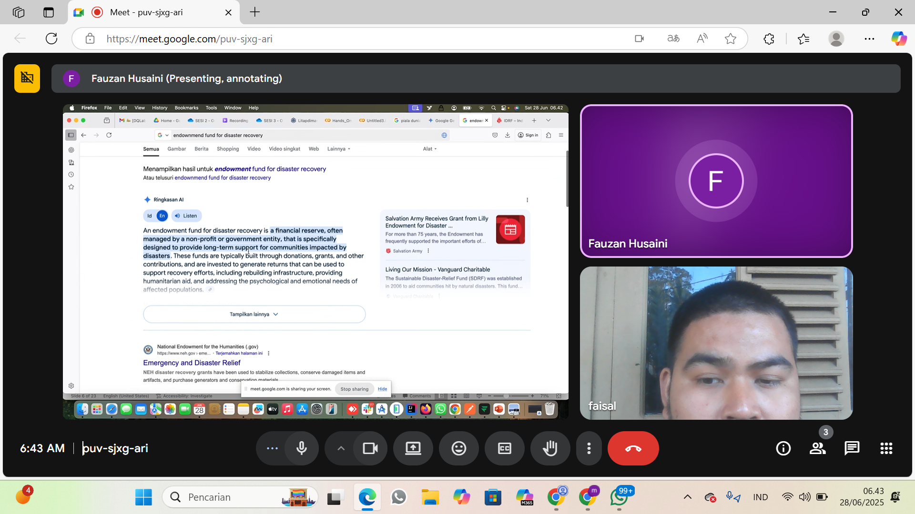Toggle closed captions on
Image resolution: width=915 pixels, height=514 pixels.
pos(504,448)
